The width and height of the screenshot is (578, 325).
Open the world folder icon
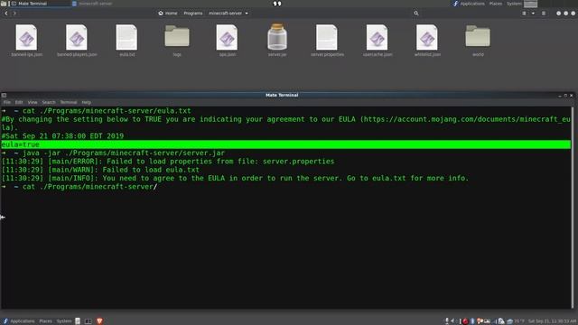point(478,36)
